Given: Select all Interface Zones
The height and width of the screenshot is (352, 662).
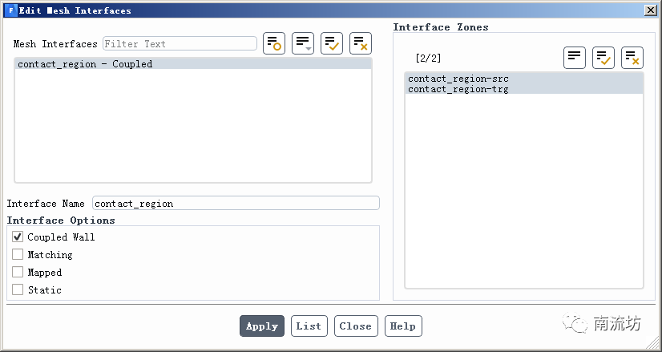Looking at the screenshot, I should [x=603, y=58].
